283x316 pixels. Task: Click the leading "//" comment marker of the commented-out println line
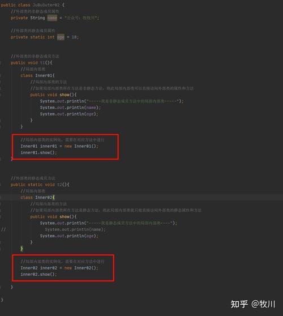pos(3,229)
